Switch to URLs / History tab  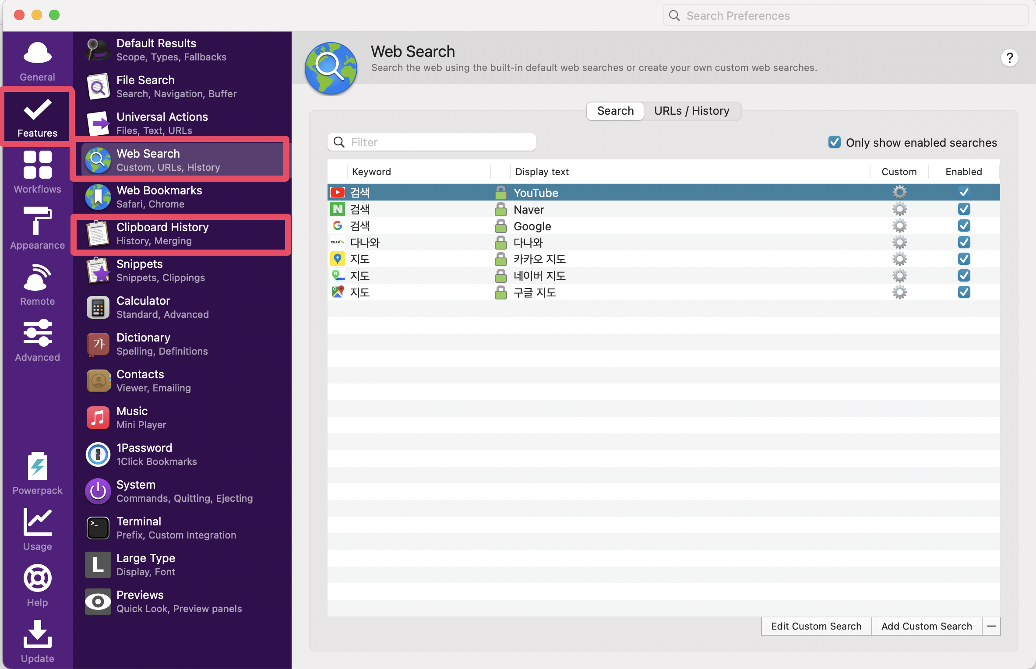pyautogui.click(x=691, y=111)
